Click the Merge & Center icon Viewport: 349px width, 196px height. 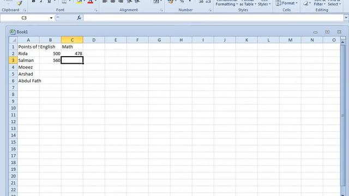[156, 2]
